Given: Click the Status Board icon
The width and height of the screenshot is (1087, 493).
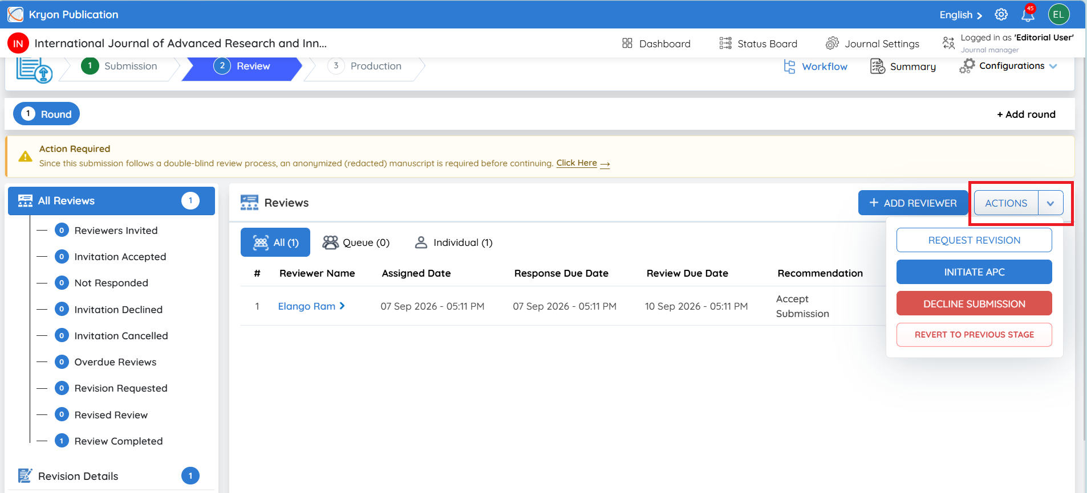Looking at the screenshot, I should click(x=725, y=43).
